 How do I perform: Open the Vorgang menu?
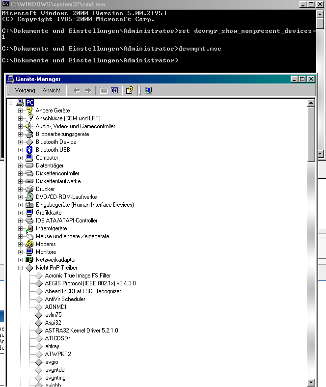coord(25,90)
